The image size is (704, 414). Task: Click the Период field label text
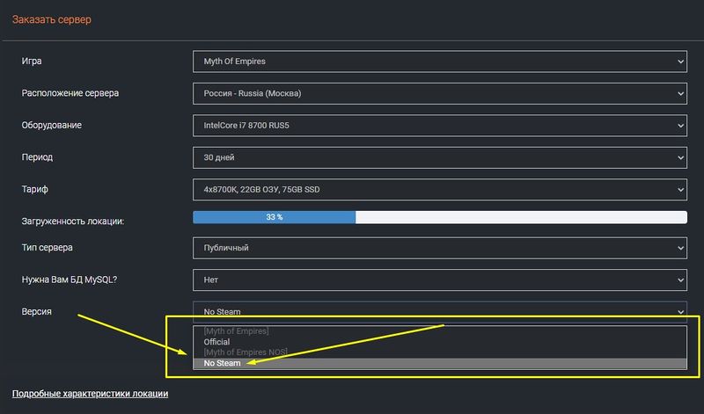click(37, 157)
